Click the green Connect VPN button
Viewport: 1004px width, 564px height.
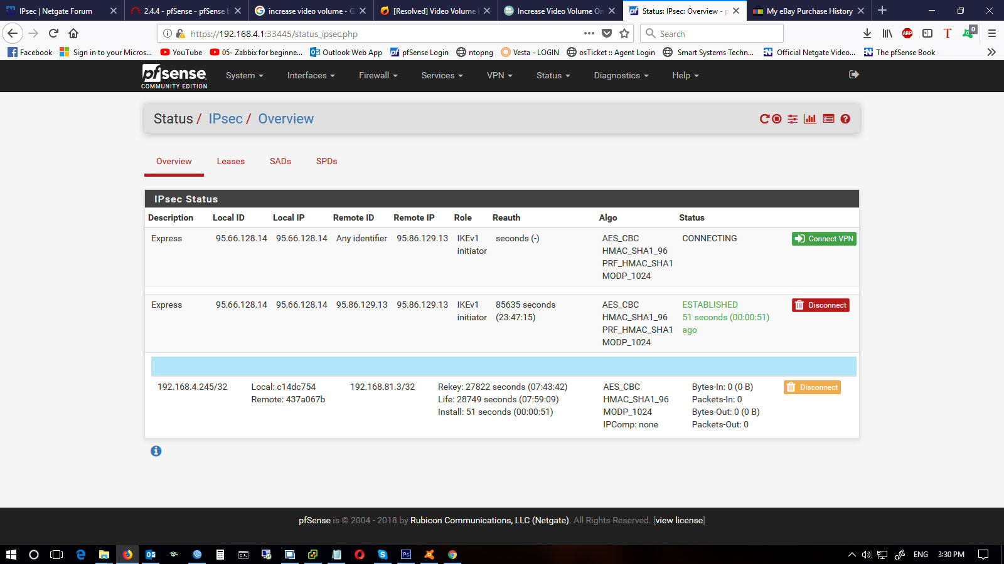[823, 239]
